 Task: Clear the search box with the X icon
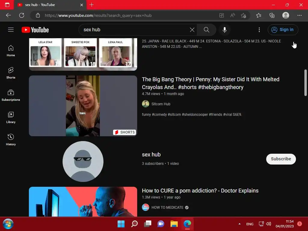tap(192, 30)
